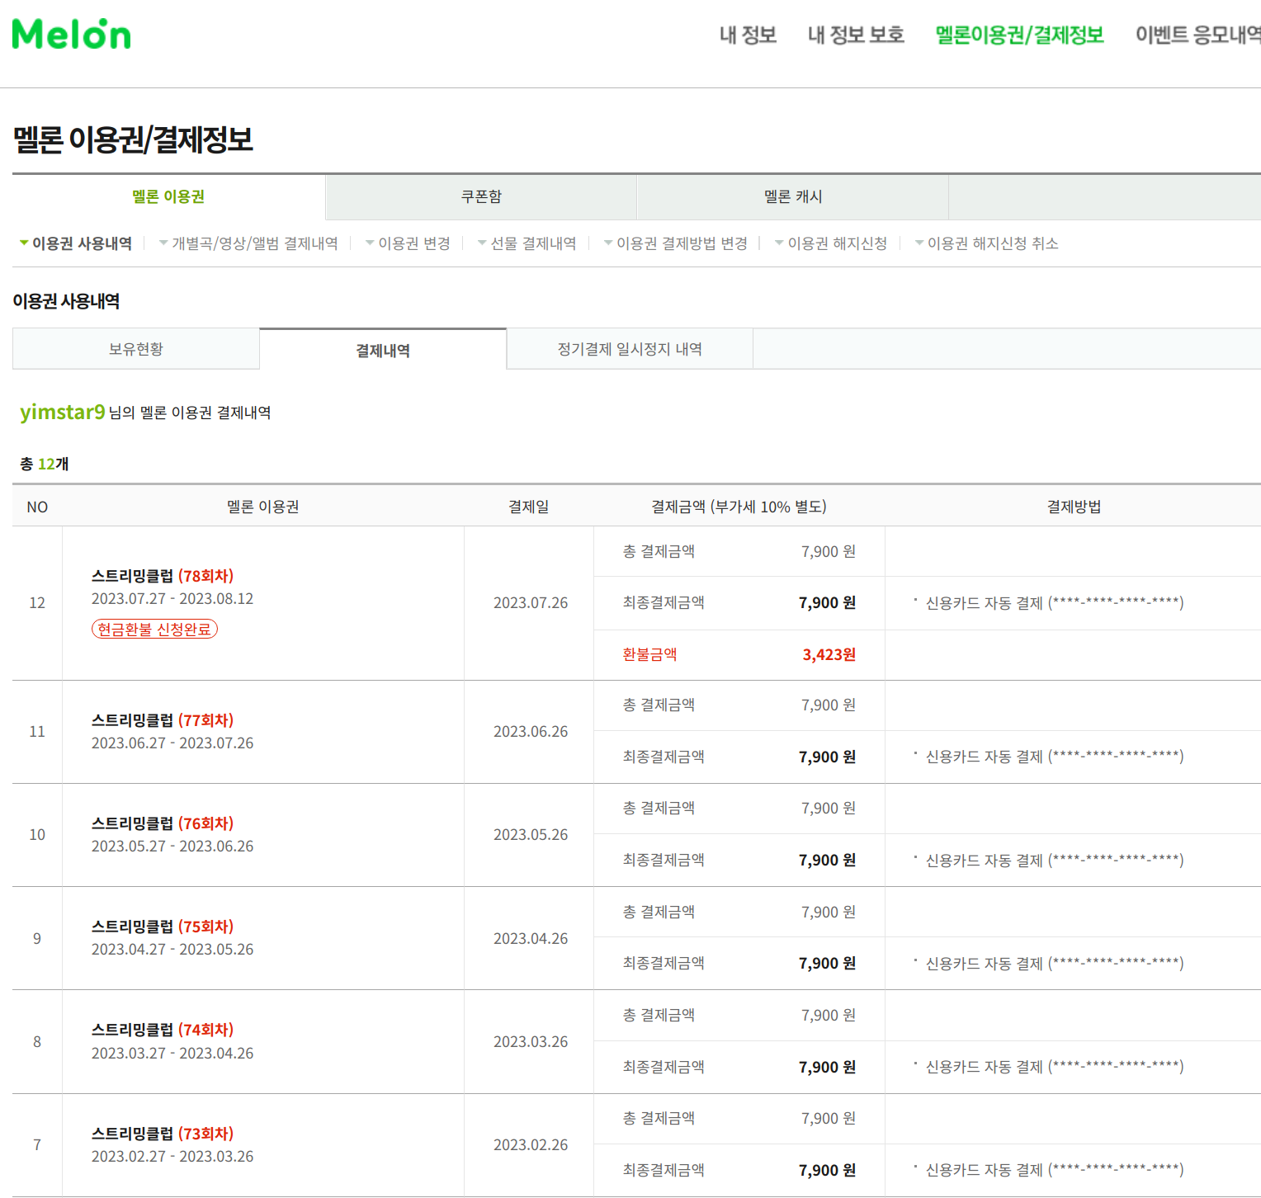Click period 2023.06.27 - 2023.07.26
The width and height of the screenshot is (1261, 1198).
[172, 743]
